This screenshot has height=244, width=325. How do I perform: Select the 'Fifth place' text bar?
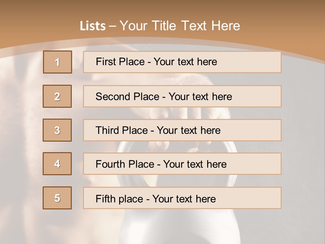(x=182, y=198)
